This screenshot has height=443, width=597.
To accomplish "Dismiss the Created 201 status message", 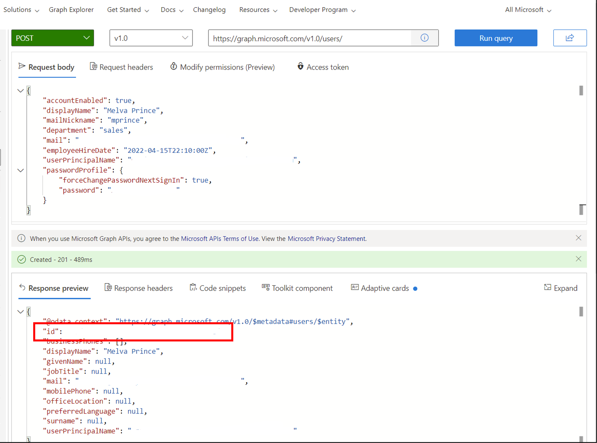I will click(578, 259).
